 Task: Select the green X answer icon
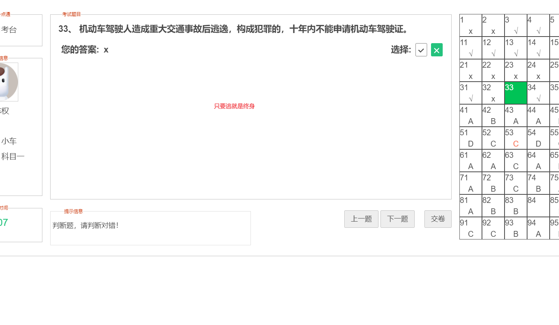pyautogui.click(x=436, y=50)
